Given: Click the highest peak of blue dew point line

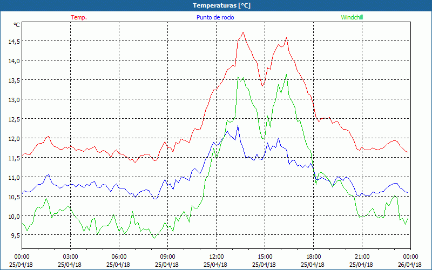Looking at the screenshot, I should (x=238, y=126).
